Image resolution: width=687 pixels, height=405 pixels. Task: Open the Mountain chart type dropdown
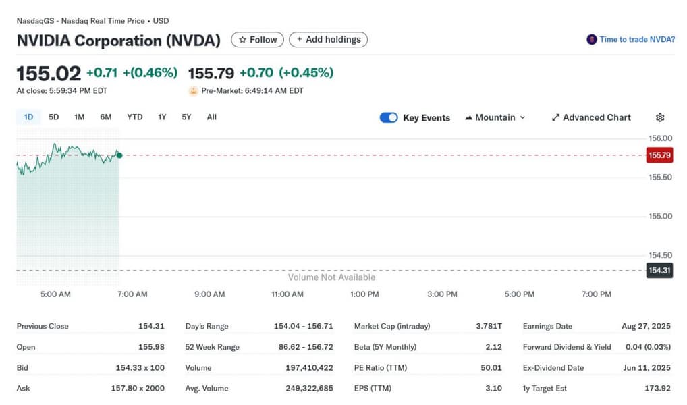495,117
